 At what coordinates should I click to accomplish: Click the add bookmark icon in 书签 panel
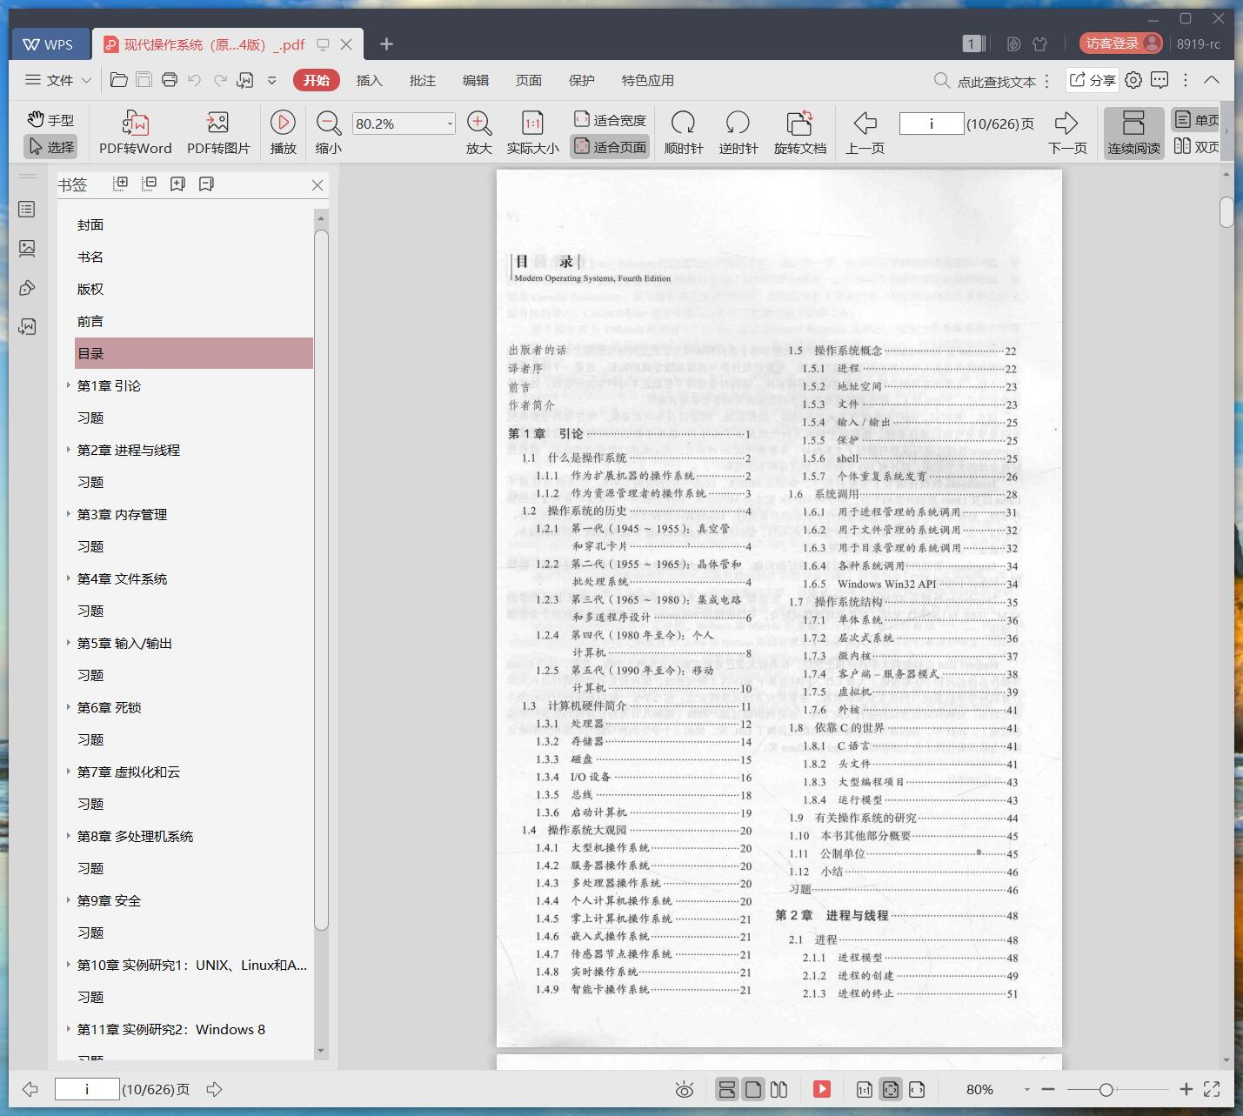click(x=177, y=184)
